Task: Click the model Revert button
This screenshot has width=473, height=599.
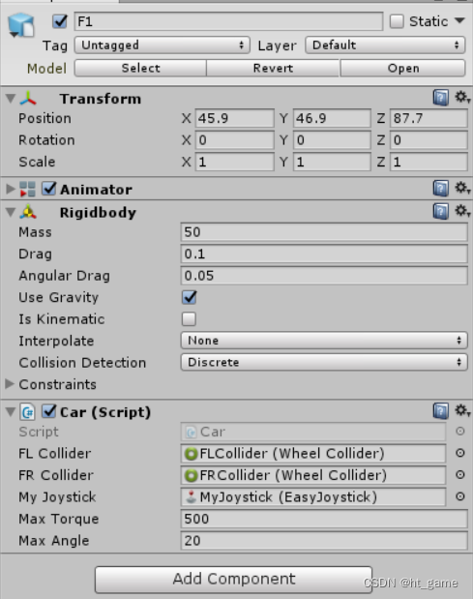Action: click(x=273, y=68)
